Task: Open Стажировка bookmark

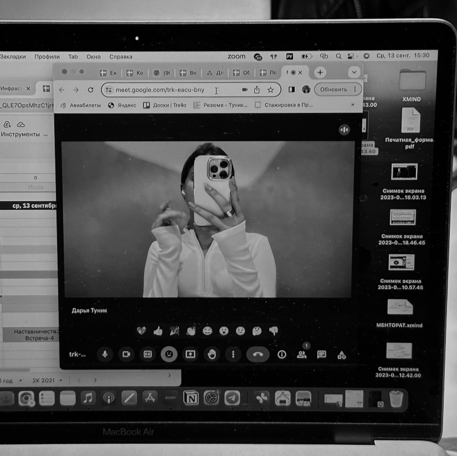Action: click(284, 105)
